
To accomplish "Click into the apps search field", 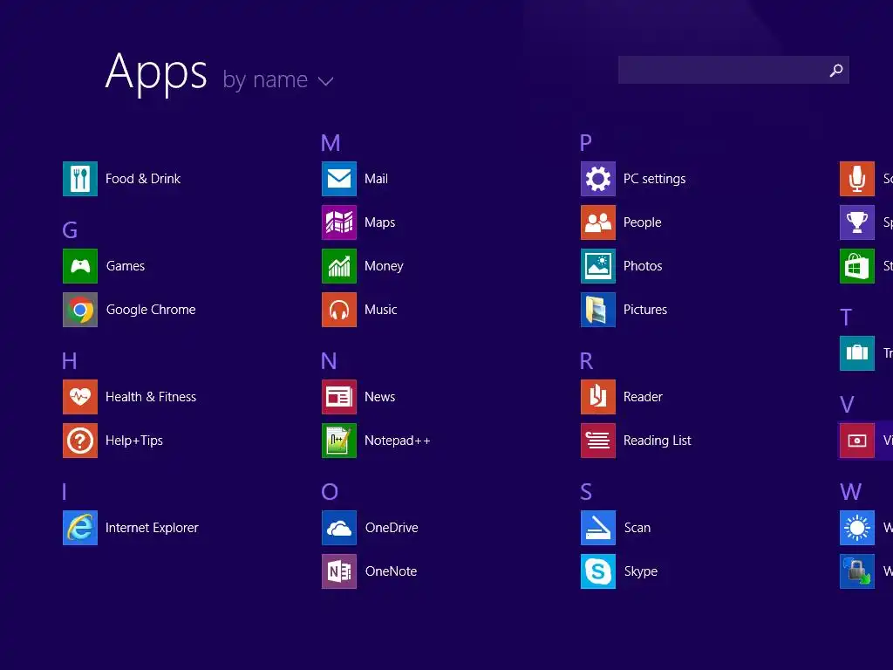I will pos(733,70).
